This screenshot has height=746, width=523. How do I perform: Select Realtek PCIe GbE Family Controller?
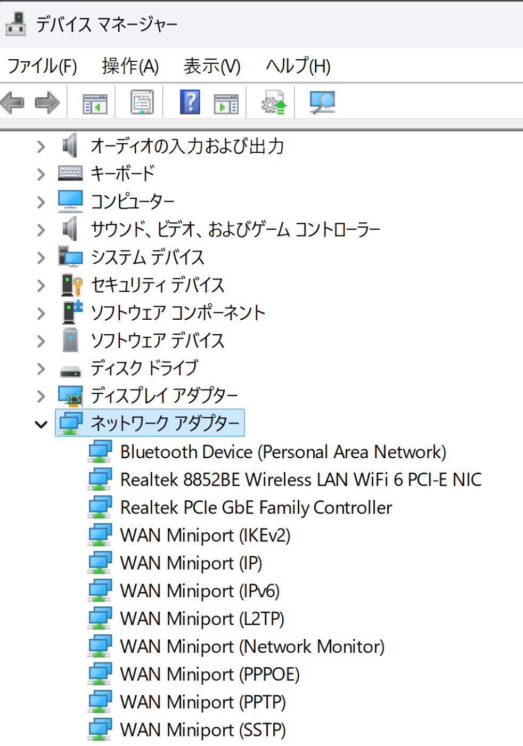(256, 507)
